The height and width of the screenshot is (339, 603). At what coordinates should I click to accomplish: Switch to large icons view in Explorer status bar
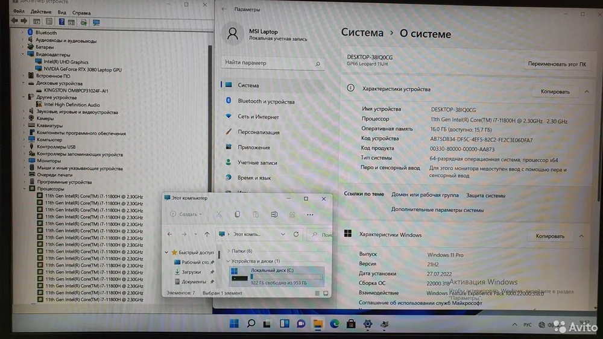pyautogui.click(x=326, y=293)
